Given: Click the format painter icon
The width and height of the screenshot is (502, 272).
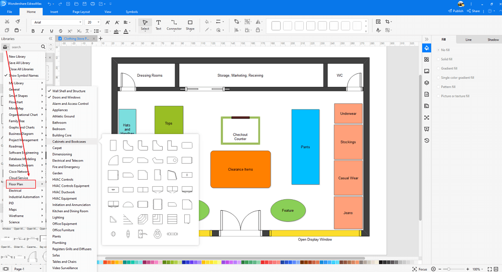Looking at the screenshot, I should pyautogui.click(x=18, y=22).
